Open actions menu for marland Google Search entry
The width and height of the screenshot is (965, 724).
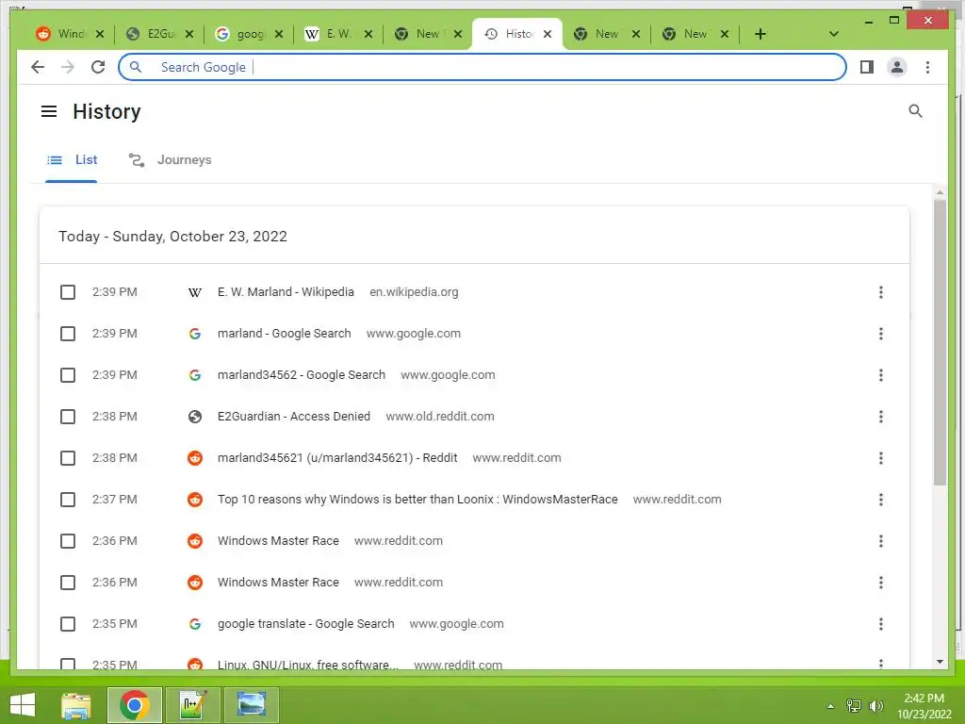click(881, 334)
